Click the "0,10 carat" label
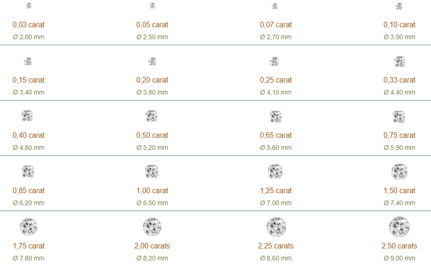 [399, 25]
